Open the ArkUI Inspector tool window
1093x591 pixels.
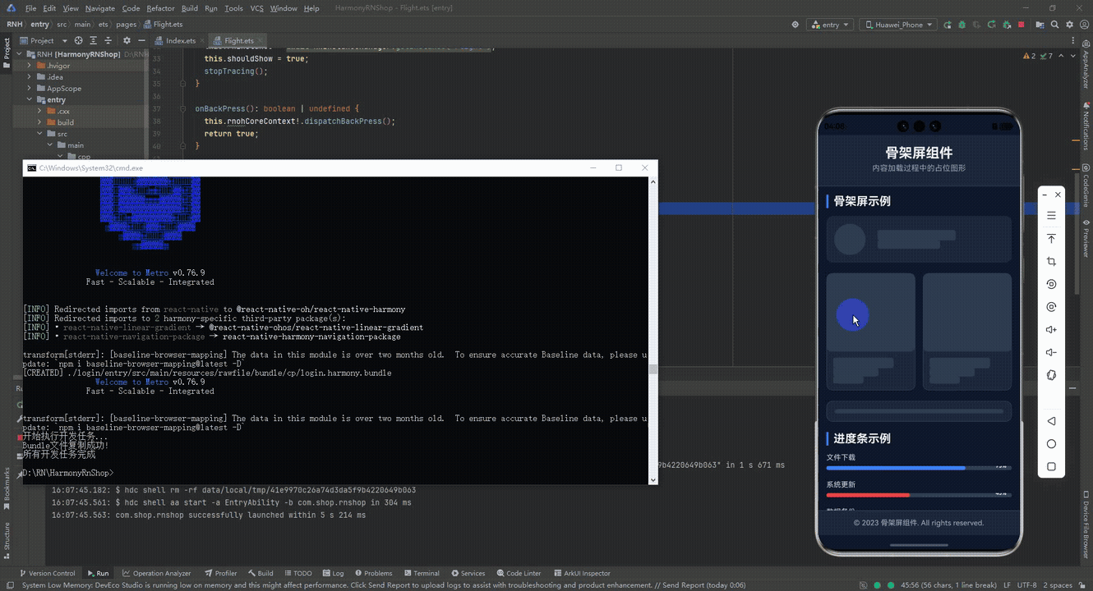582,573
